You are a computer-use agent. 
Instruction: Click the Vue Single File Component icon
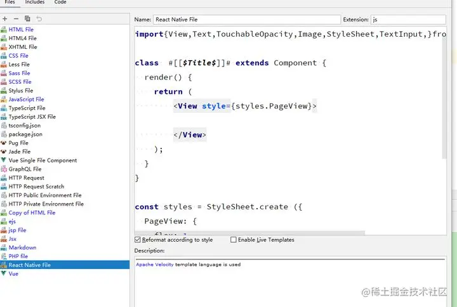(4, 160)
